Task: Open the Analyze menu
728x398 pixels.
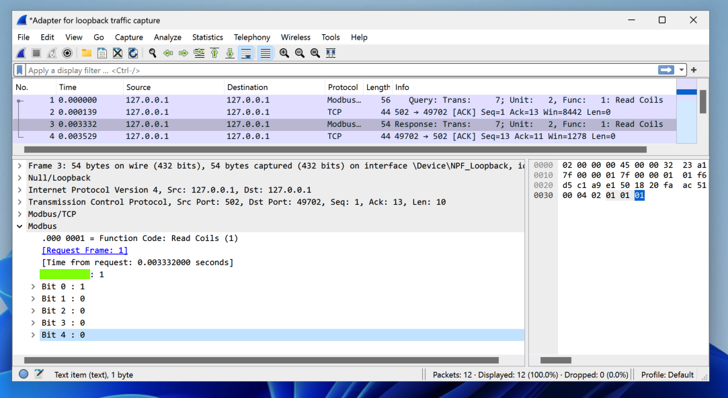Action: click(x=167, y=38)
